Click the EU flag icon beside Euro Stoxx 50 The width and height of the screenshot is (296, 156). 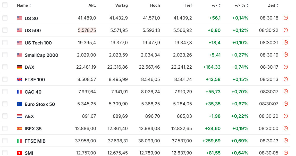coord(19,104)
